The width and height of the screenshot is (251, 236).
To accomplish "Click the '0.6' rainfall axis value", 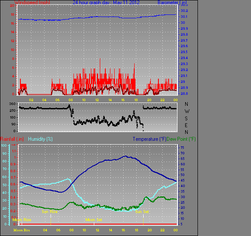I will pyautogui.click(x=13, y=184).
